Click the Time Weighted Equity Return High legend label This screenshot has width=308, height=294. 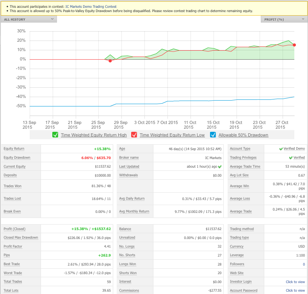tap(94, 135)
